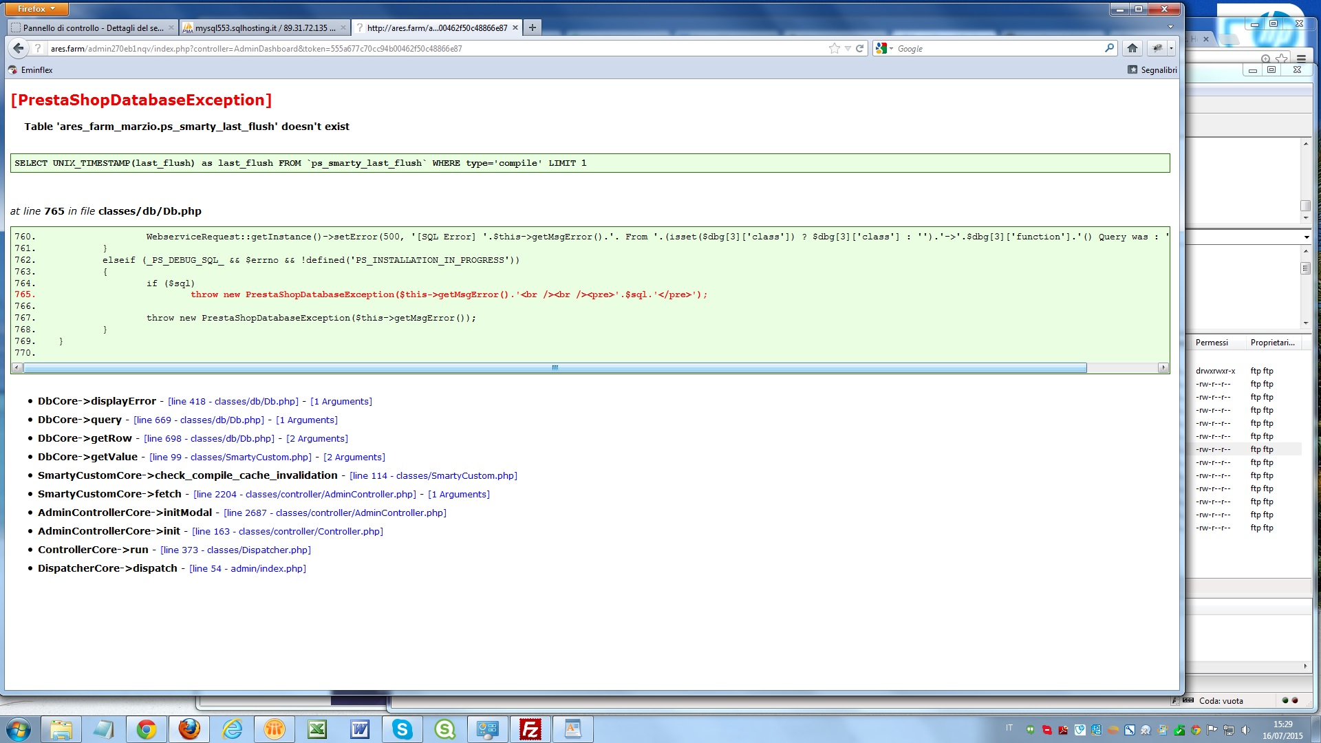Click the Firebug bug icon

coord(1157,48)
